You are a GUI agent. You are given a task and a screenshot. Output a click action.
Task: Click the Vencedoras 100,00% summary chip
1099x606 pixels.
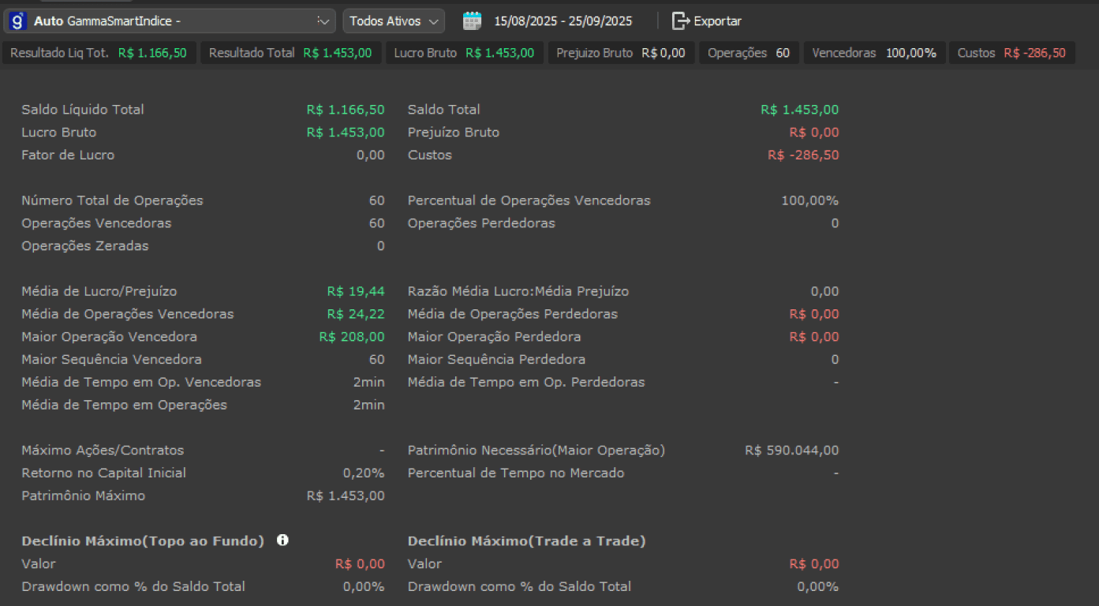point(874,53)
